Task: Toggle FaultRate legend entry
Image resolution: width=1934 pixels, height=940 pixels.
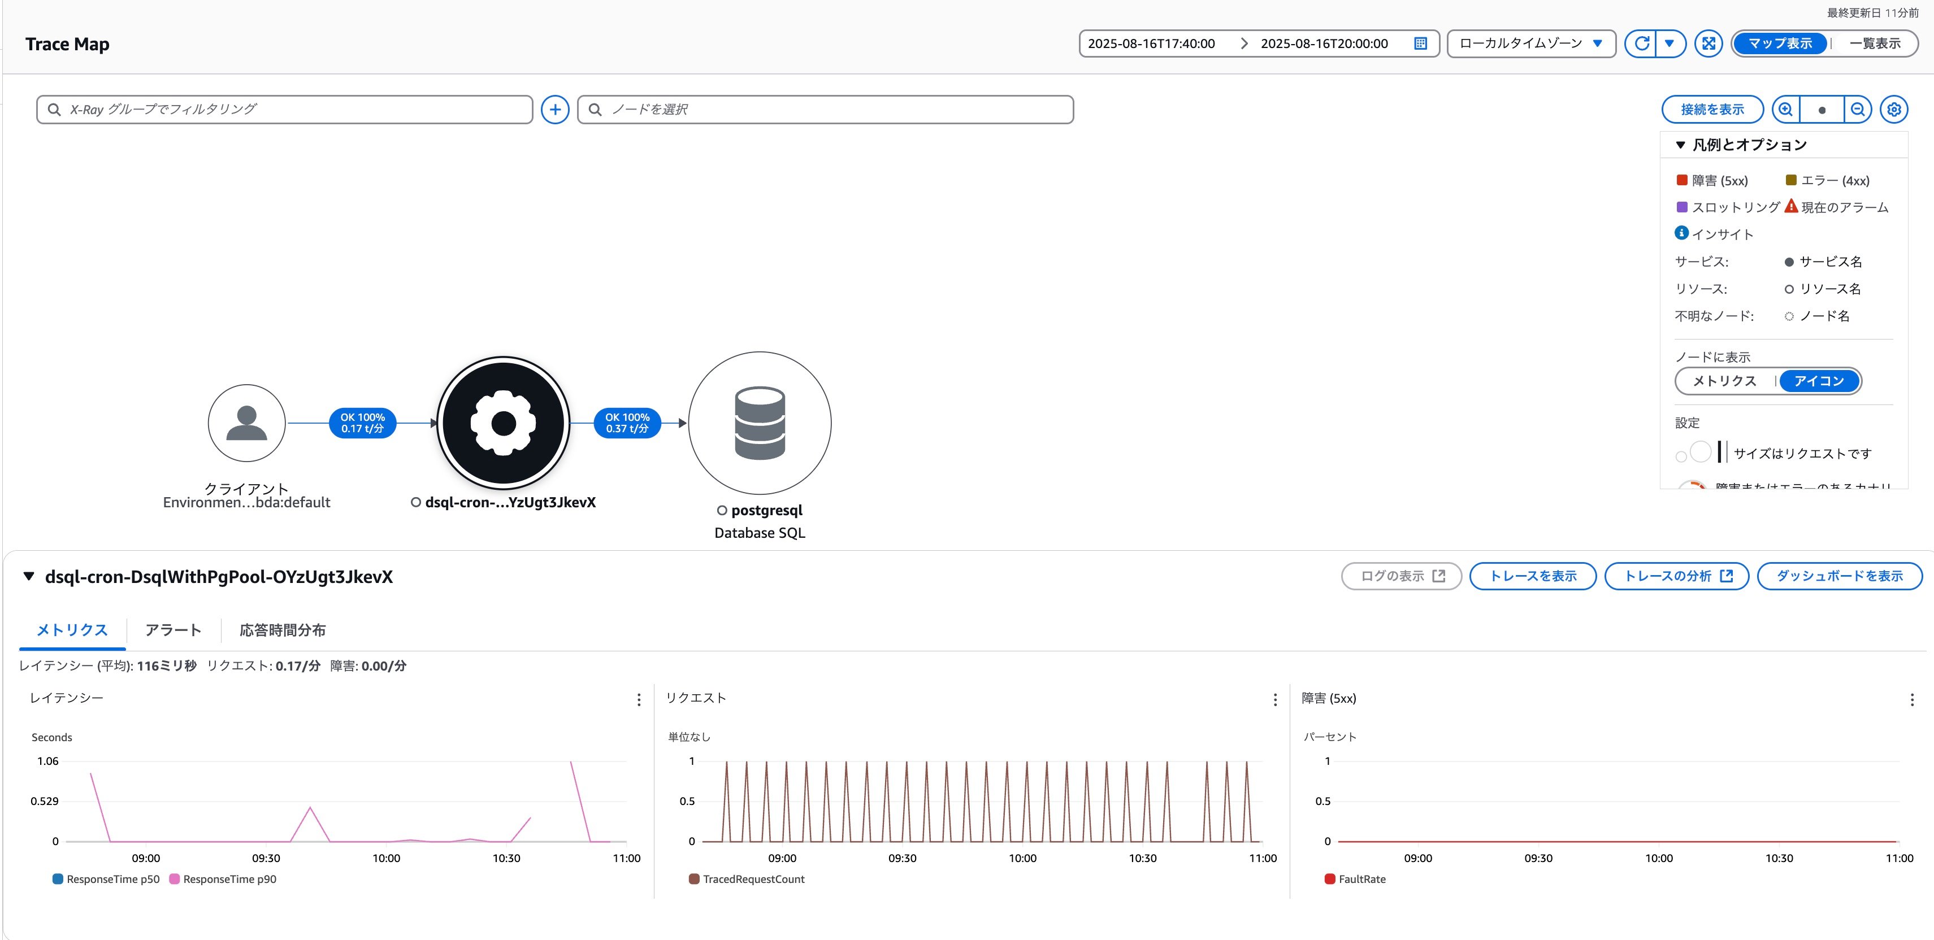Action: tap(1355, 879)
